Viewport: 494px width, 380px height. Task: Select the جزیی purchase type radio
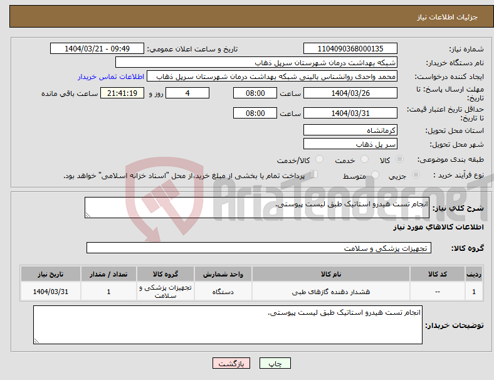tap(416, 174)
